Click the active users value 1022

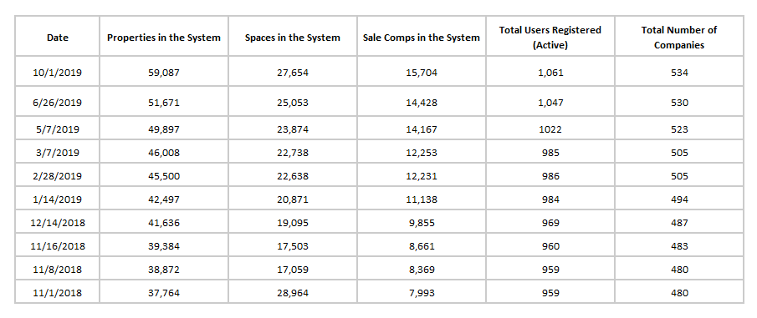click(550, 129)
